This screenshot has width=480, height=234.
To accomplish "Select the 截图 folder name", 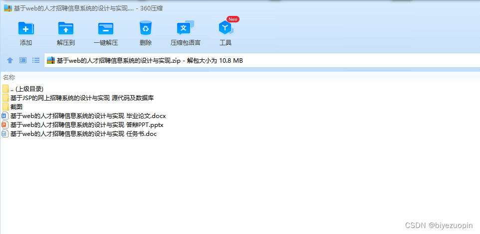I will 16,107.
